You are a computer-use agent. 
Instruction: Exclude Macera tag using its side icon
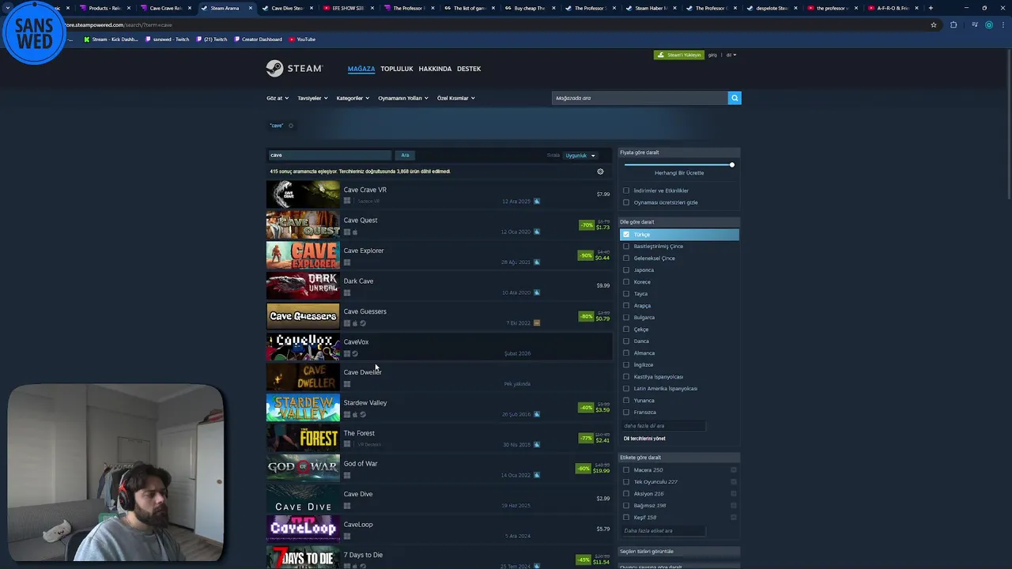[x=734, y=470]
